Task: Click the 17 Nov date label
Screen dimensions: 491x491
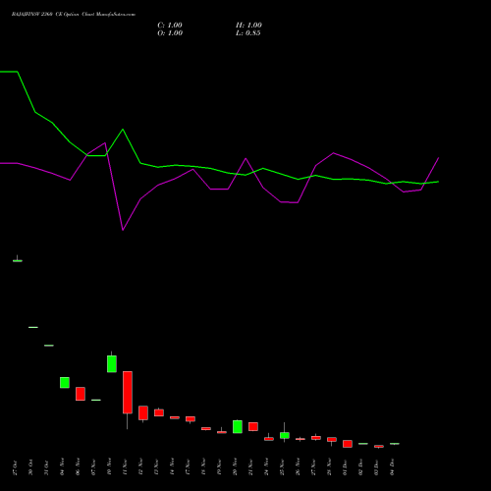Action: [x=188, y=467]
